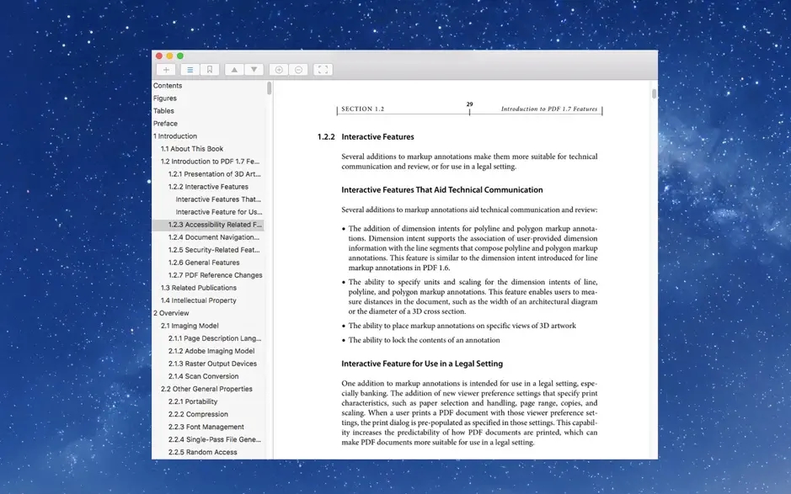Go to previous page with up arrow
791x494 pixels.
pyautogui.click(x=234, y=70)
